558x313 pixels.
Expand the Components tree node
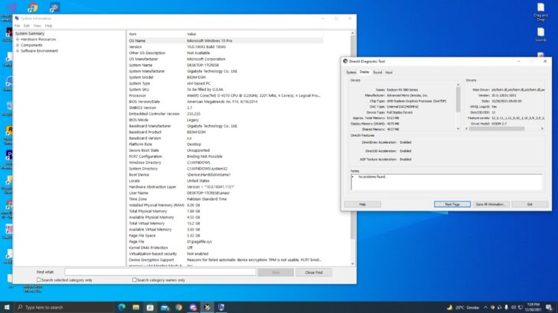tap(18, 45)
